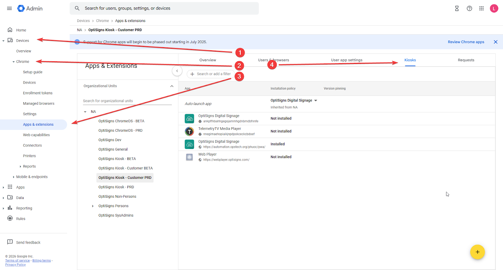Click the OptiSigns PWA app icon
503x270 pixels.
189,144
